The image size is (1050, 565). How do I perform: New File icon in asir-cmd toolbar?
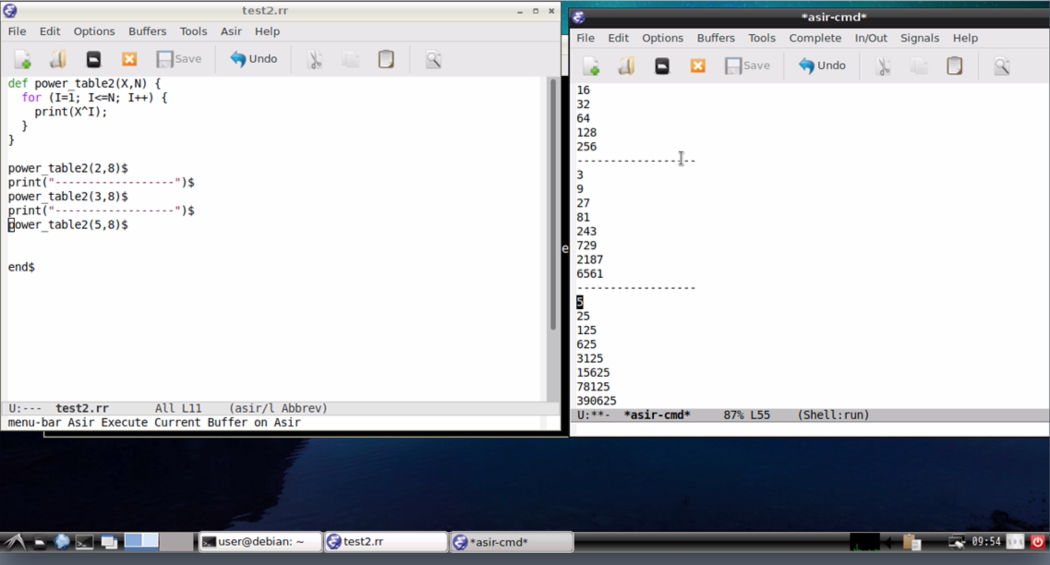tap(591, 66)
